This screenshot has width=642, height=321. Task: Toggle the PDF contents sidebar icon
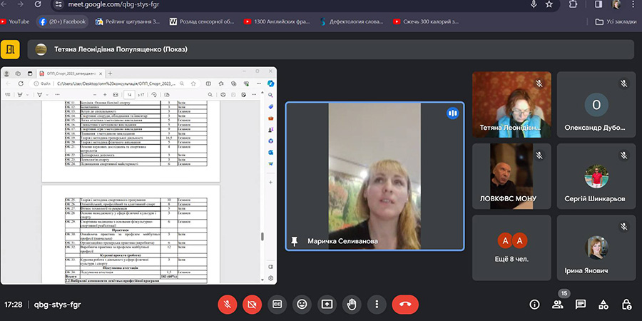coord(7,95)
